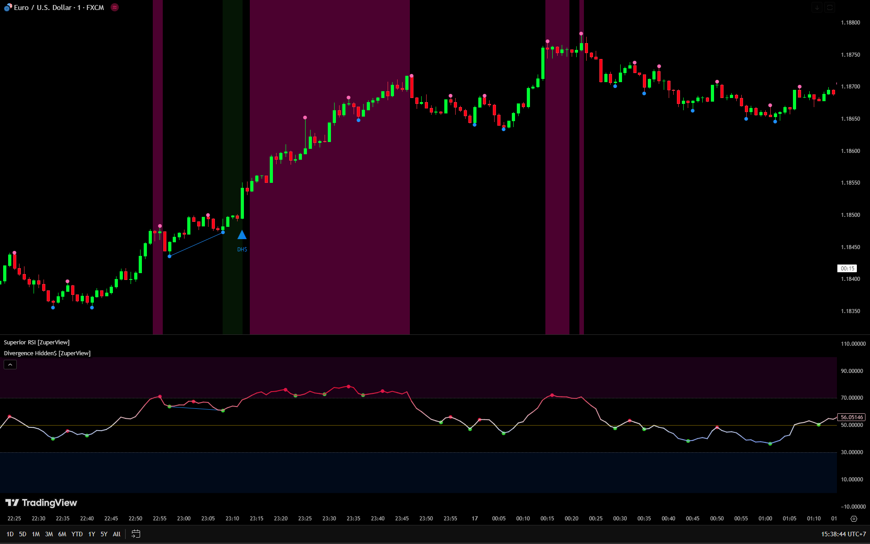Open the go-to-date calendar icon
The image size is (870, 544).
pyautogui.click(x=136, y=534)
